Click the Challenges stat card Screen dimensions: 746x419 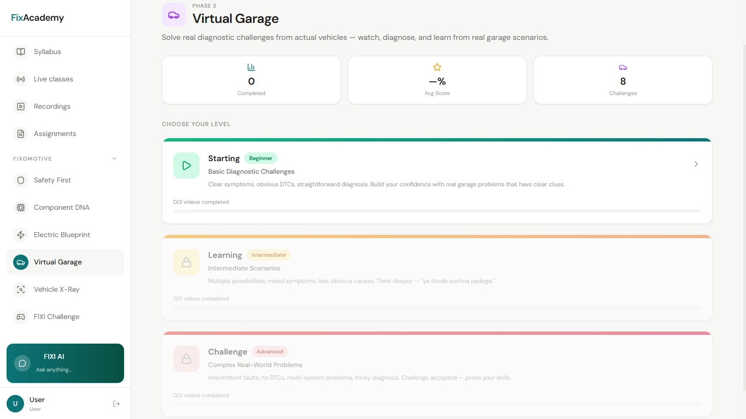coord(622,80)
